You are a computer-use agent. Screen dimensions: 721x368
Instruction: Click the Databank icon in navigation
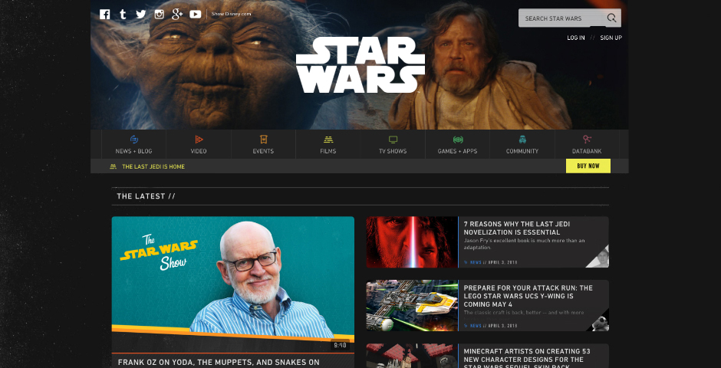pos(587,140)
